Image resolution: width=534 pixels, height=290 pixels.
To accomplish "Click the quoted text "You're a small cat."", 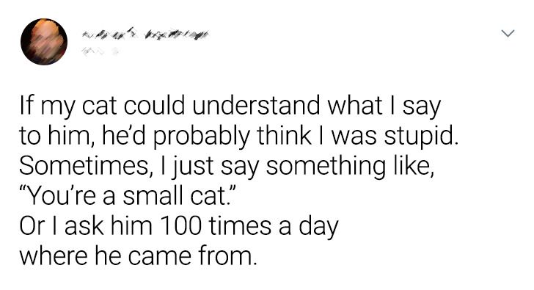I will (127, 196).
